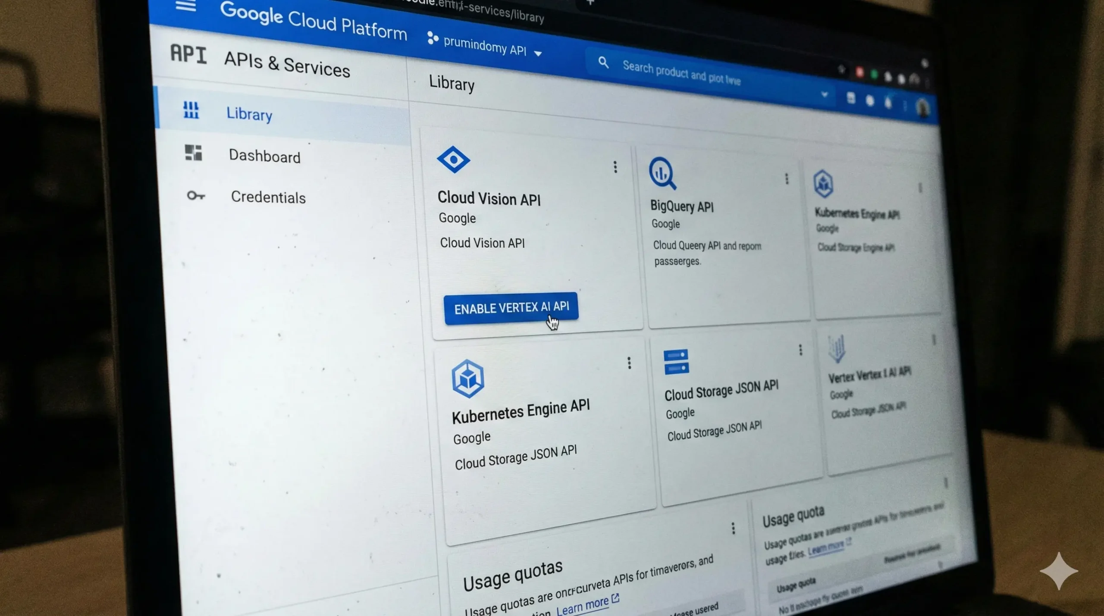Viewport: 1104px width, 616px height.
Task: Click the Cloud Vision API diamond icon
Action: [453, 160]
